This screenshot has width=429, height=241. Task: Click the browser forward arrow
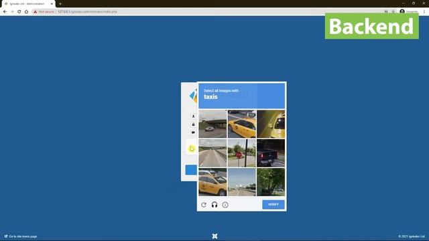pyautogui.click(x=12, y=12)
